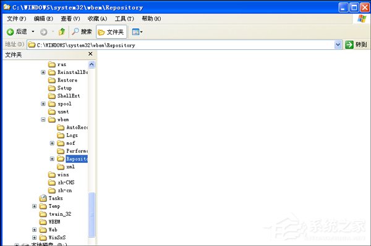Click folder tree scrollbar up arrow
Image resolution: width=371 pixels, height=246 pixels.
pos(92,64)
